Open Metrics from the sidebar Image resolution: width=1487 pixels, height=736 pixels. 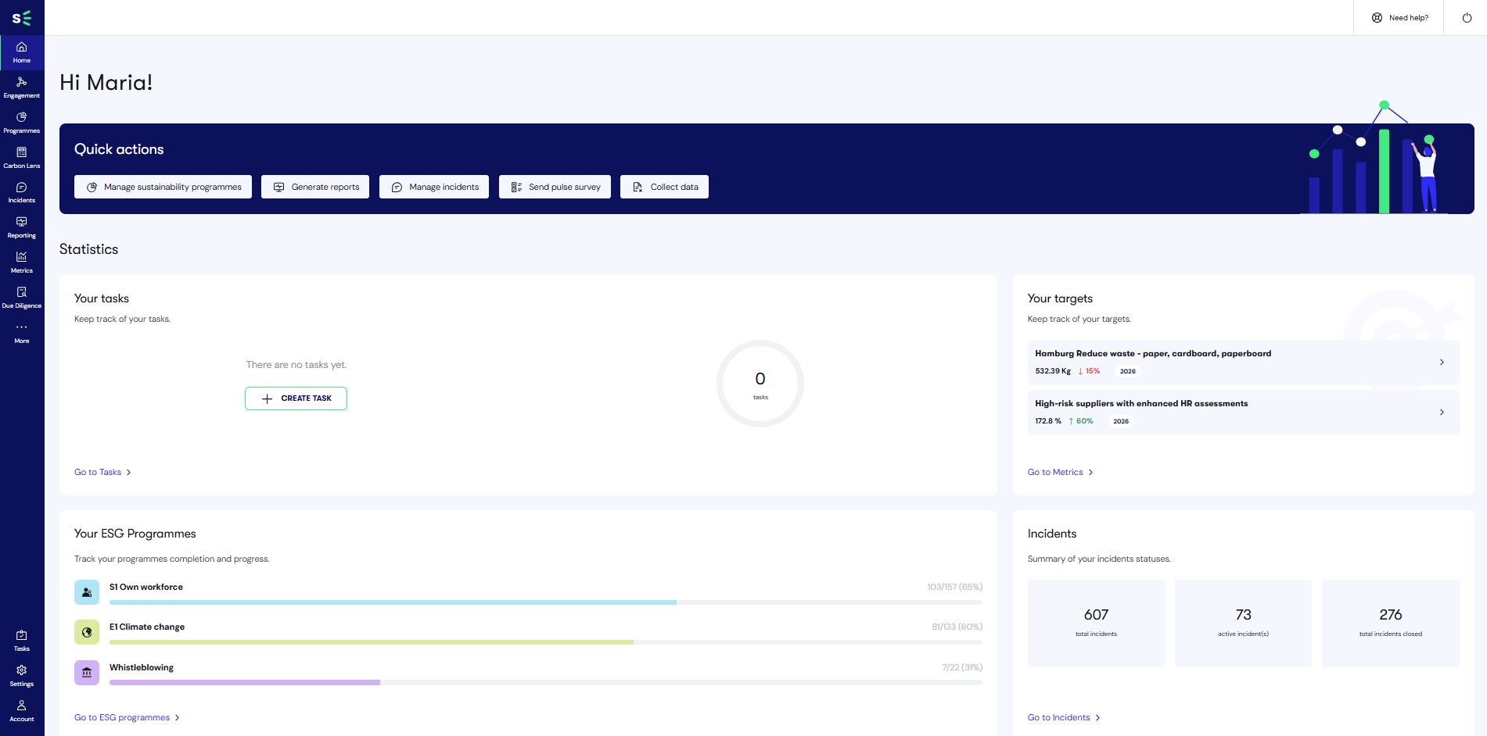21,261
